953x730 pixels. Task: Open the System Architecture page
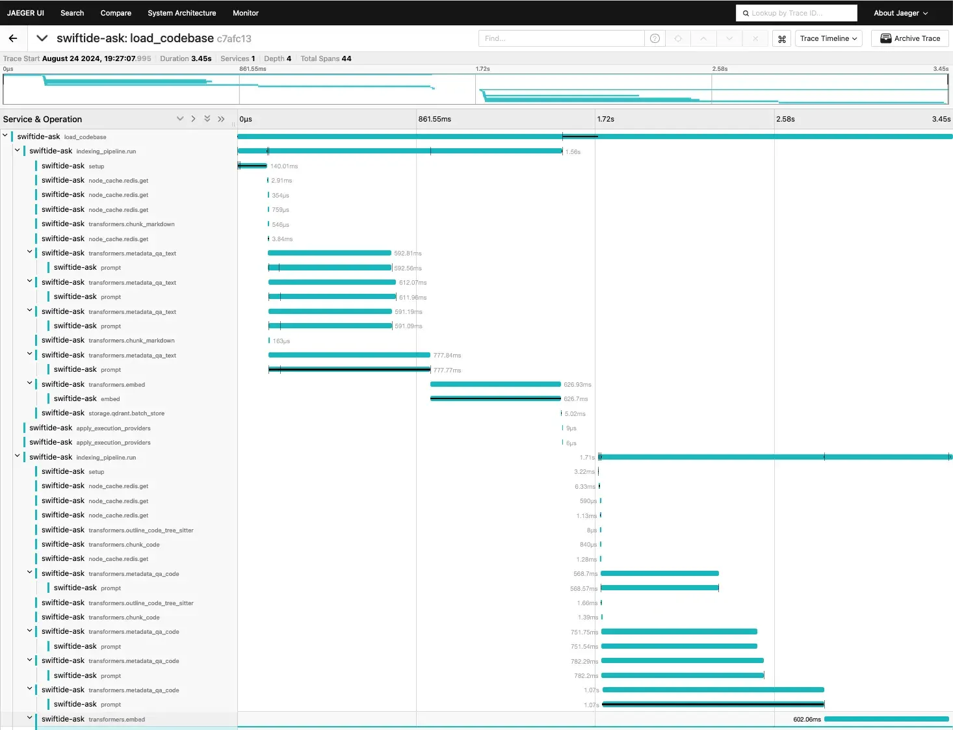[x=181, y=13]
